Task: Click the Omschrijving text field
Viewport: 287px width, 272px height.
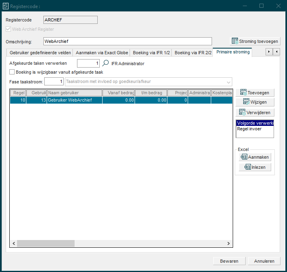Action: 127,41
